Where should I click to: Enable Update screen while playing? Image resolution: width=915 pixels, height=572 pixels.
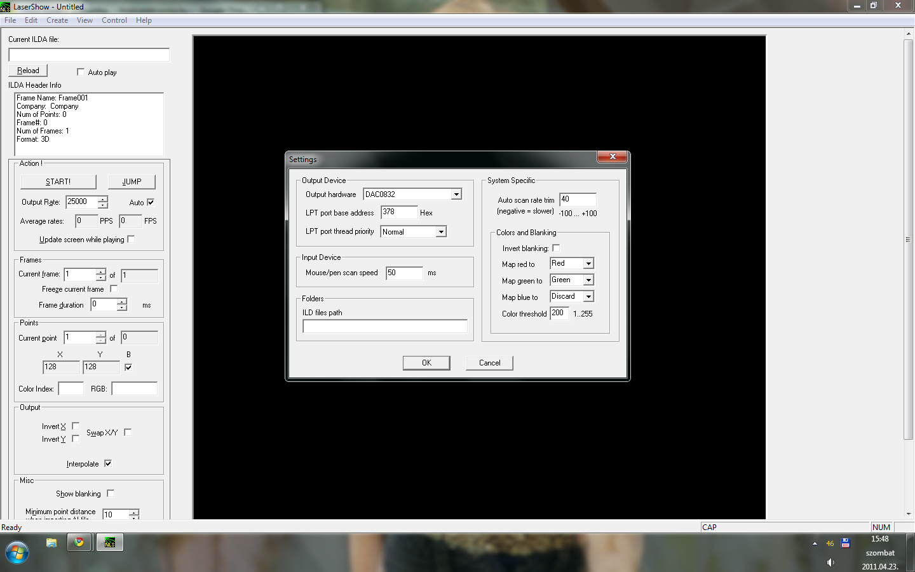(x=131, y=239)
